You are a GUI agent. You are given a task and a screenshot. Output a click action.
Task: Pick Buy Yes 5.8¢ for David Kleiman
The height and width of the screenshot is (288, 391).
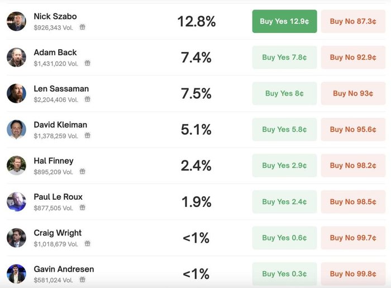[x=284, y=129]
